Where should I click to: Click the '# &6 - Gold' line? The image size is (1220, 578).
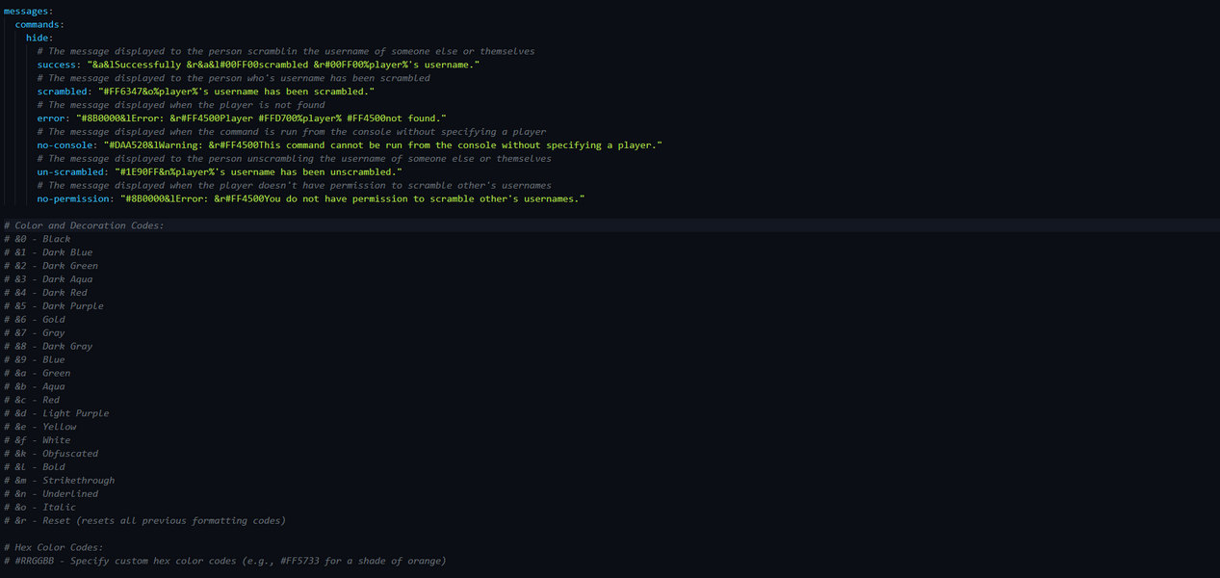[x=35, y=320]
